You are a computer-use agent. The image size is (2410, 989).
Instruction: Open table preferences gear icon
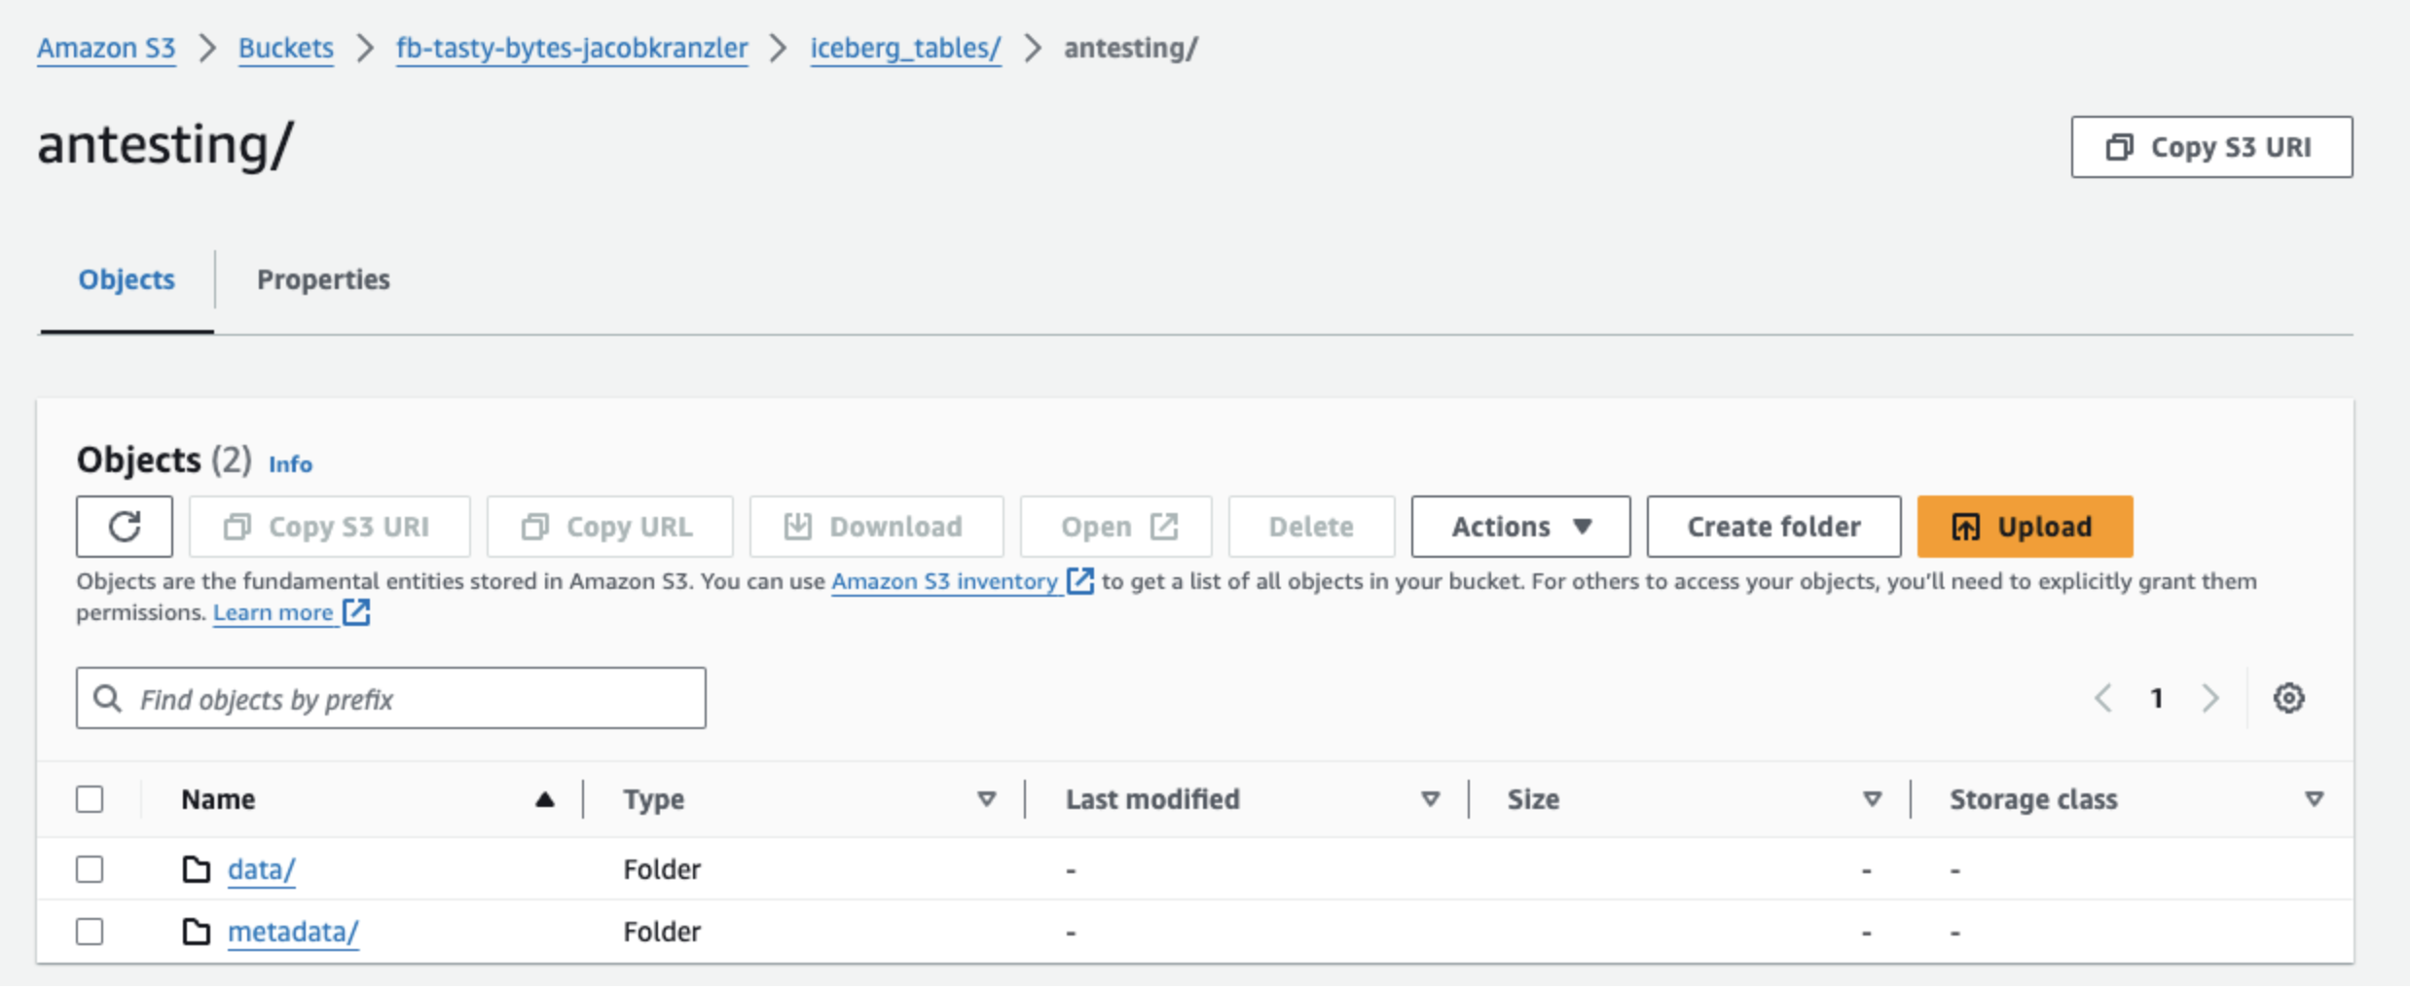[x=2287, y=698]
